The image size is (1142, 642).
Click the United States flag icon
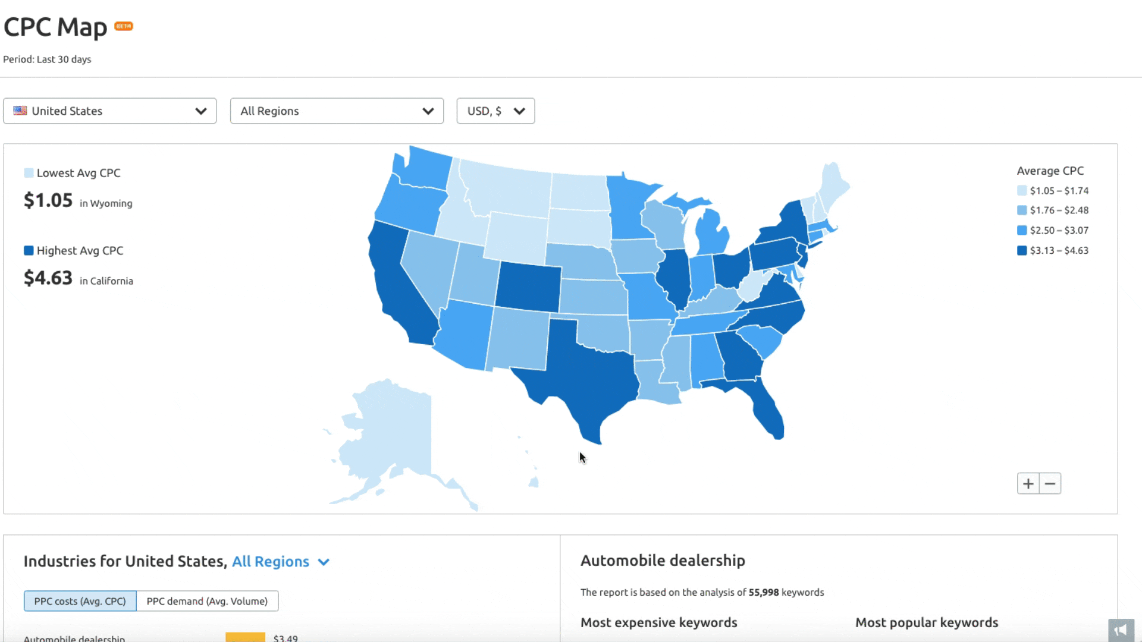pos(20,111)
